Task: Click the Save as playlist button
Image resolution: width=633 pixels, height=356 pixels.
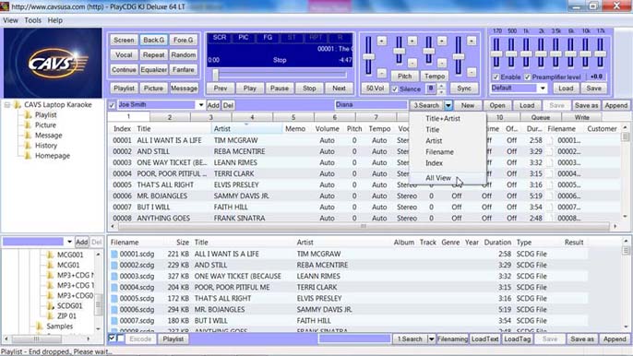Action: [586, 105]
